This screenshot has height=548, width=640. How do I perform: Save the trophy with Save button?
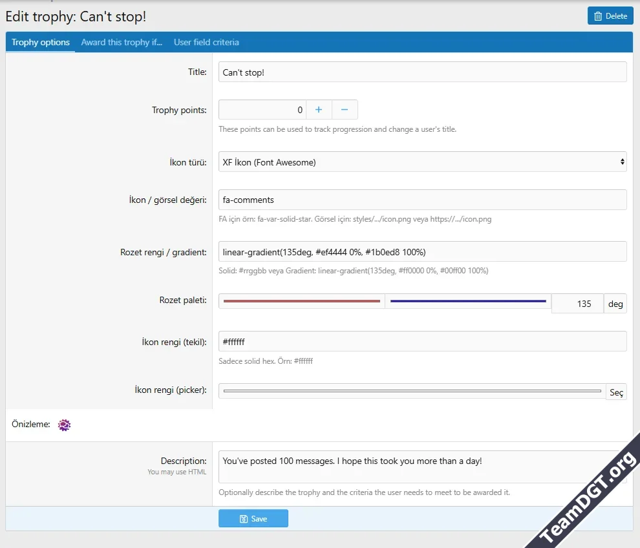pos(253,519)
